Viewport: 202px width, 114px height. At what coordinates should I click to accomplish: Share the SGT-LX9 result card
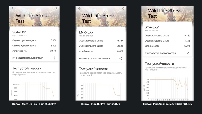(x=54, y=58)
